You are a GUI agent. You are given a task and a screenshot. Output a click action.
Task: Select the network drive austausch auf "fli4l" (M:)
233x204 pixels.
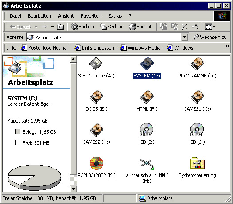point(147,164)
